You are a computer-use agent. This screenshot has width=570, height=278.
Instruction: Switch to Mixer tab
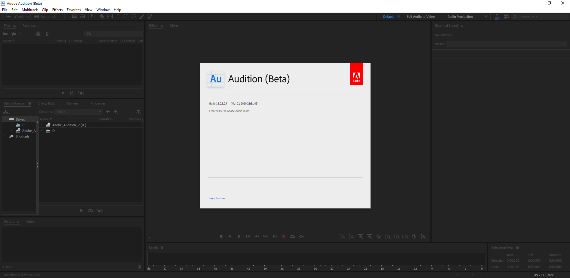174,26
